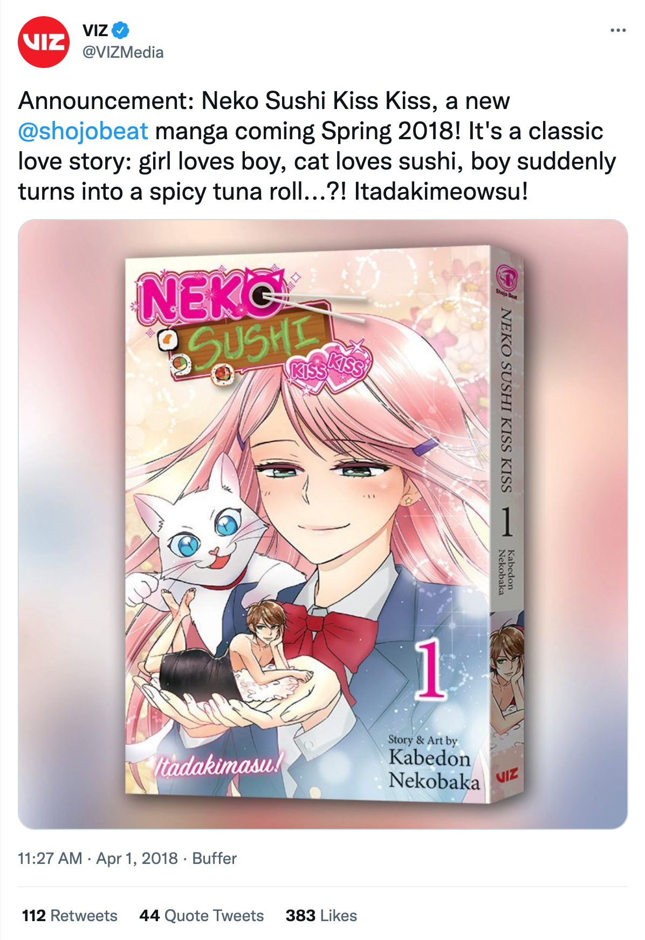Open the VIZ profile avatar

pos(44,42)
